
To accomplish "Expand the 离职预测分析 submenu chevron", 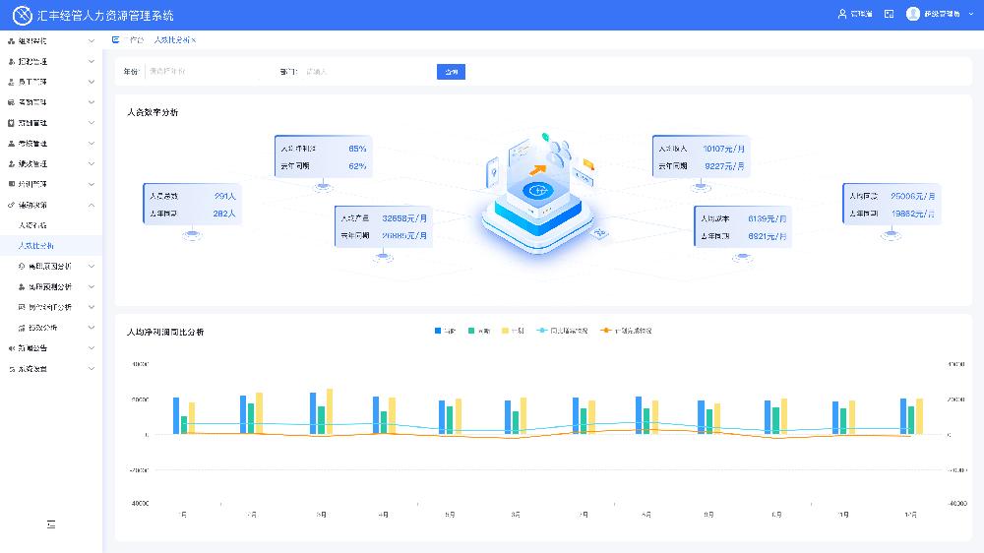I will 91,287.
